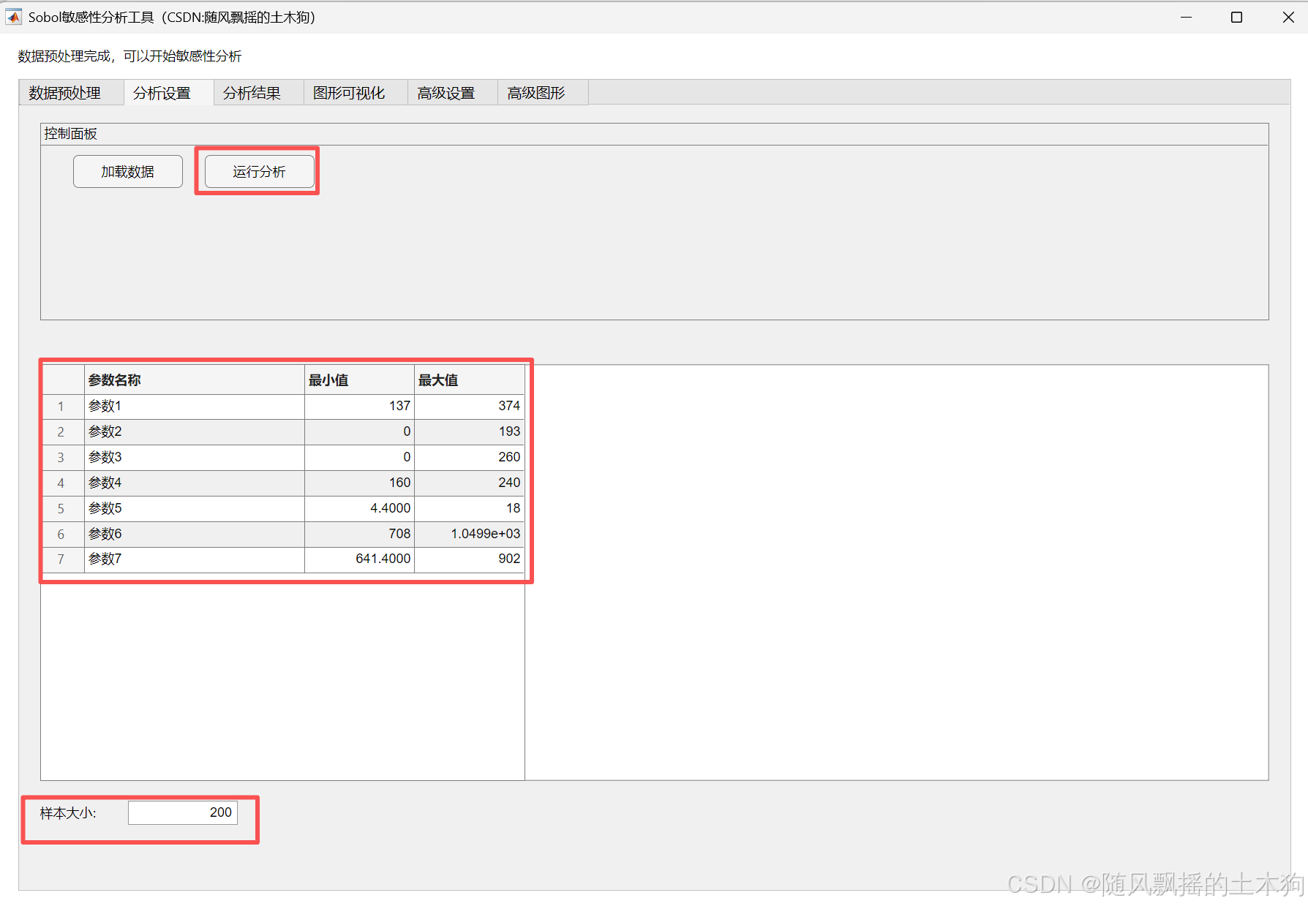Select the 分析设置 tab
The width and height of the screenshot is (1308, 906).
(168, 93)
